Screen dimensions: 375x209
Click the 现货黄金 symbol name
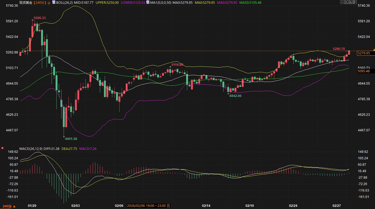(26, 2)
